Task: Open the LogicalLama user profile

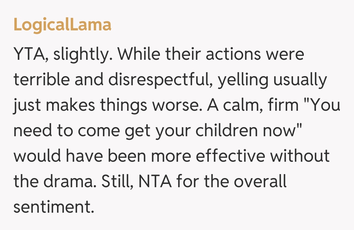Action: coord(62,25)
